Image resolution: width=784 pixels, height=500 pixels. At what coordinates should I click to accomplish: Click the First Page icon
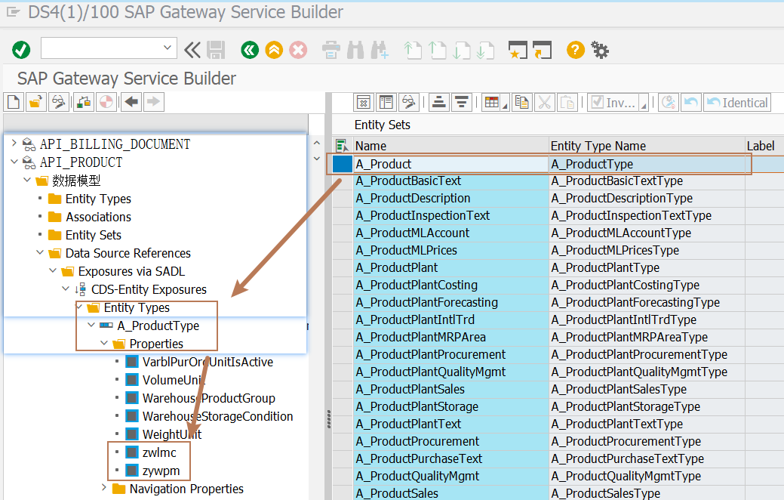tap(413, 50)
